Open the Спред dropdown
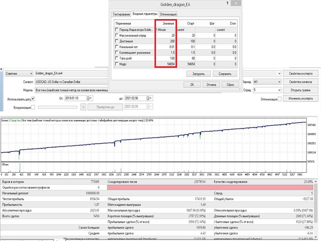 (x=267, y=90)
